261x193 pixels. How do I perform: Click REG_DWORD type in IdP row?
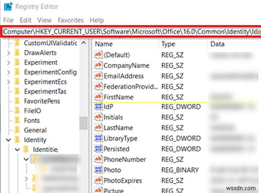coord(181,107)
